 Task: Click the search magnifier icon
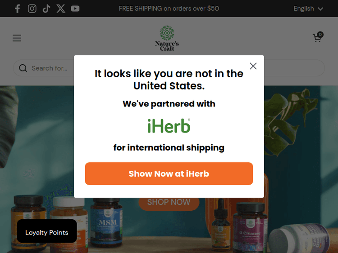(x=23, y=68)
